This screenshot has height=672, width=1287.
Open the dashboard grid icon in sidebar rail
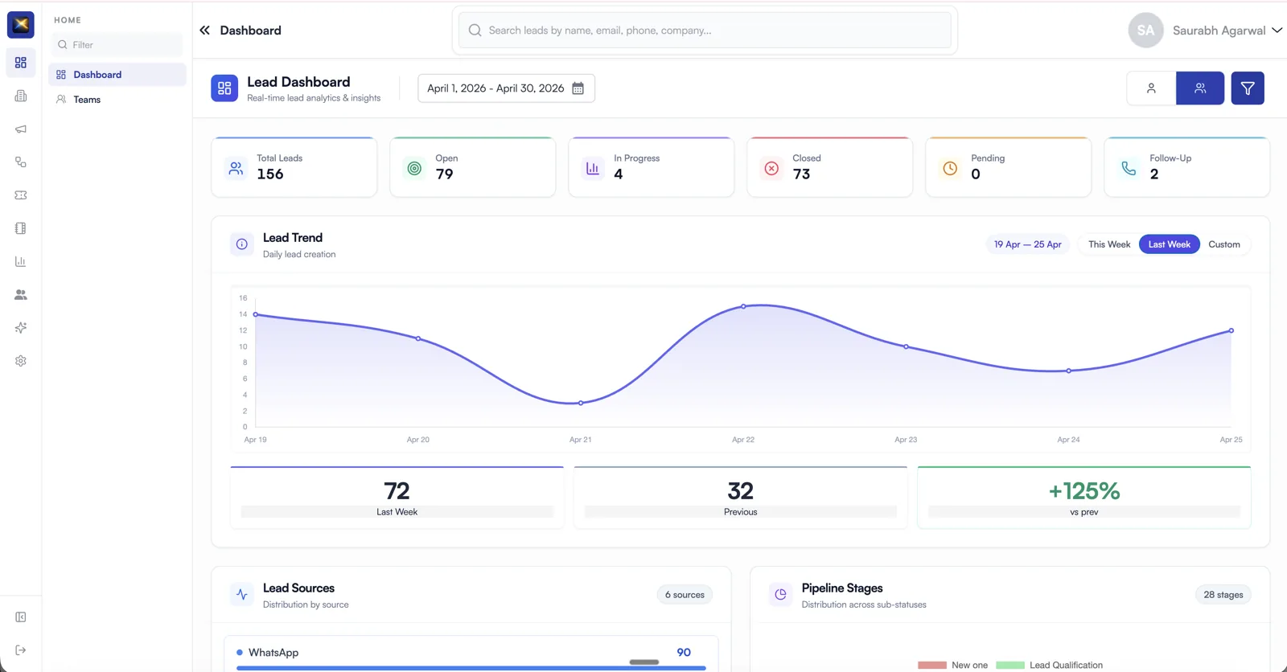tap(21, 63)
